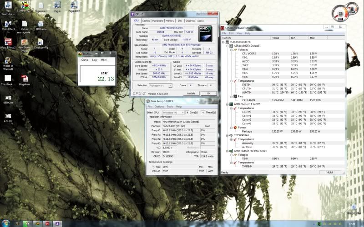The image size is (364, 227).
Task: Collapse the ASRock Voltages group
Action: 231,50
